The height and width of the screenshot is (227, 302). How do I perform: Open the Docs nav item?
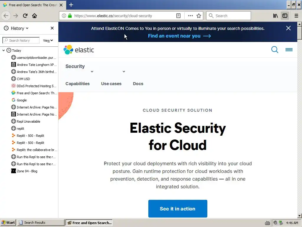(138, 84)
